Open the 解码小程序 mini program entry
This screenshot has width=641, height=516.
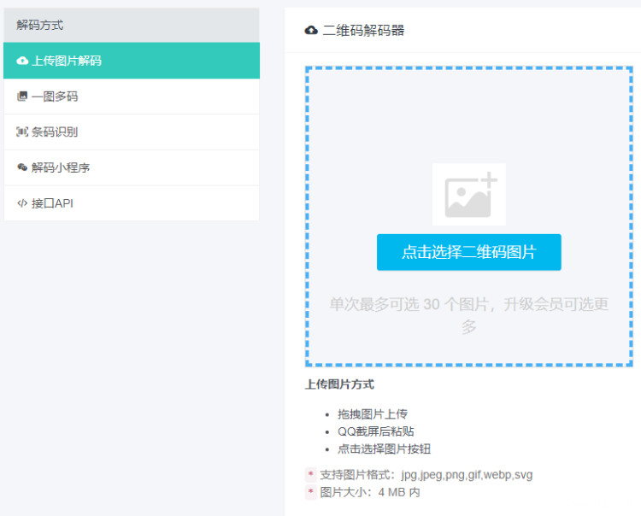(x=61, y=167)
